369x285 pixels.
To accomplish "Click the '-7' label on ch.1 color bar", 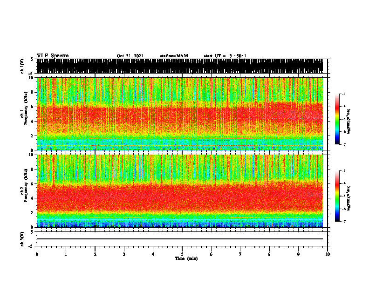I will 344,144.
